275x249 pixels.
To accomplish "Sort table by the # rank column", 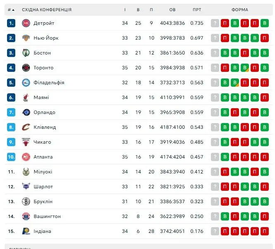I will pyautogui.click(x=11, y=10).
